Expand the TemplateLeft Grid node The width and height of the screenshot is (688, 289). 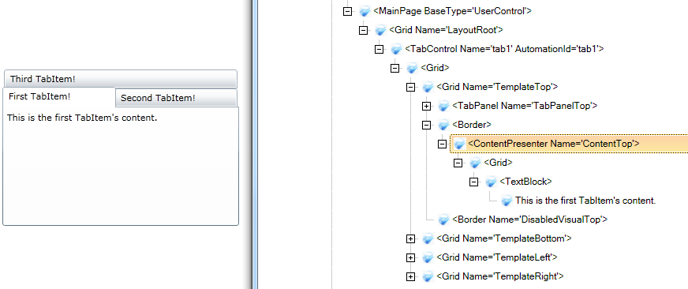click(410, 257)
